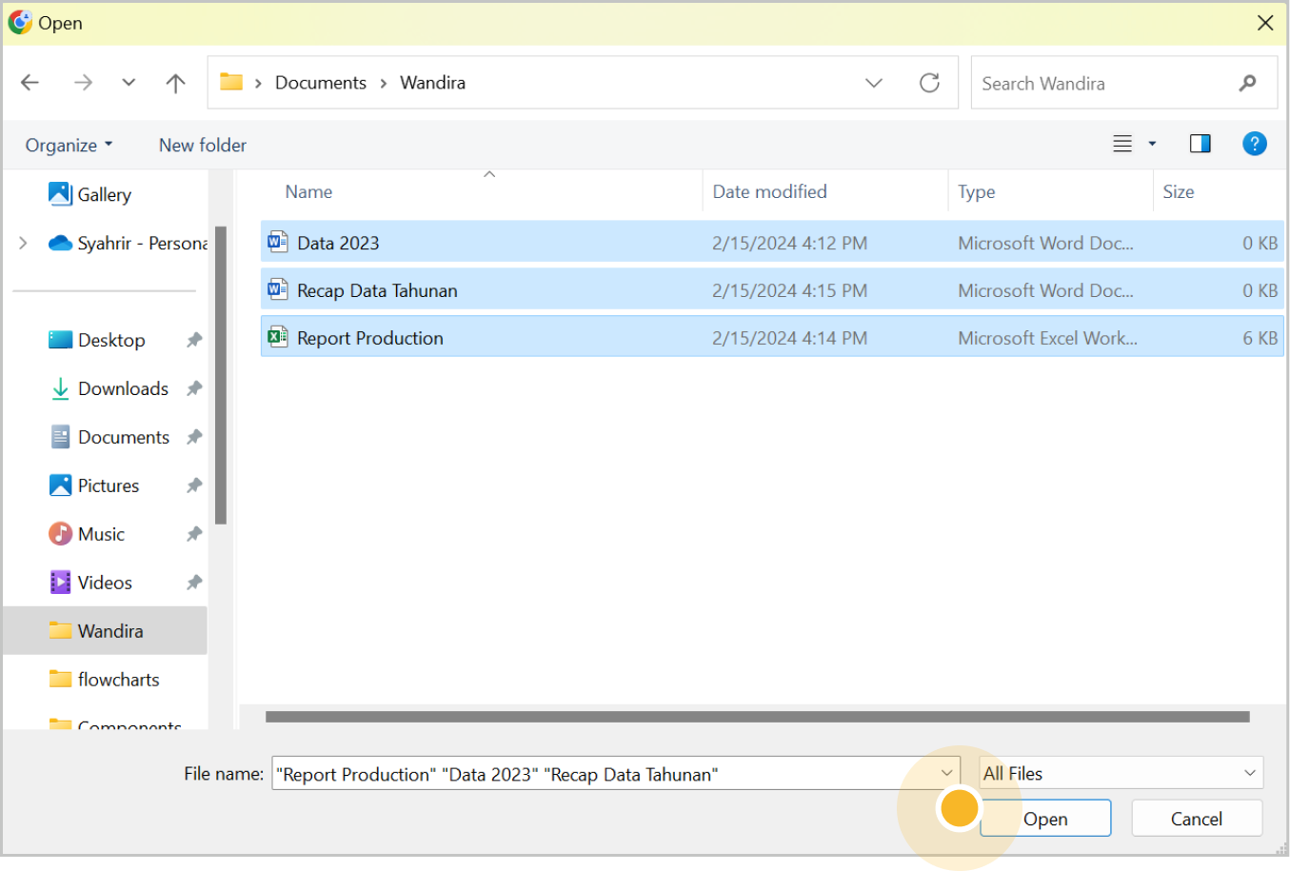Click the Up directory arrow
The height and width of the screenshot is (871, 1290).
point(175,83)
